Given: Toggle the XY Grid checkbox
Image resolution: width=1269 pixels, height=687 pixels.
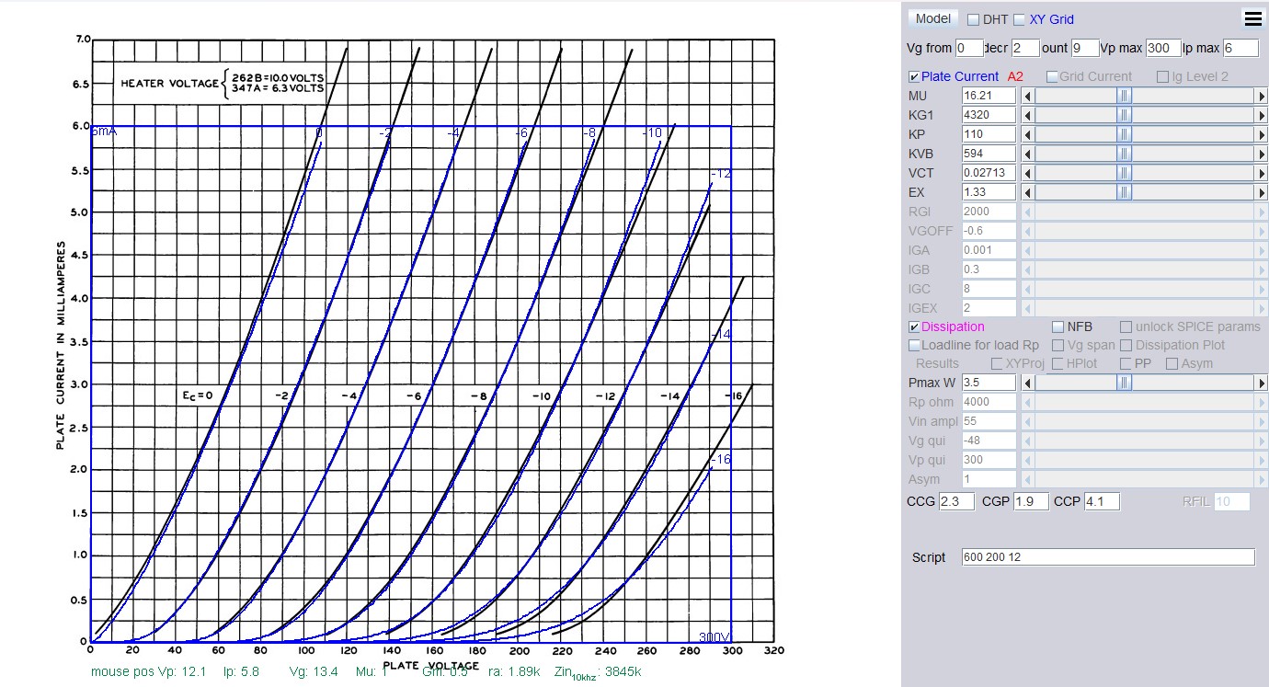Looking at the screenshot, I should pos(1019,19).
